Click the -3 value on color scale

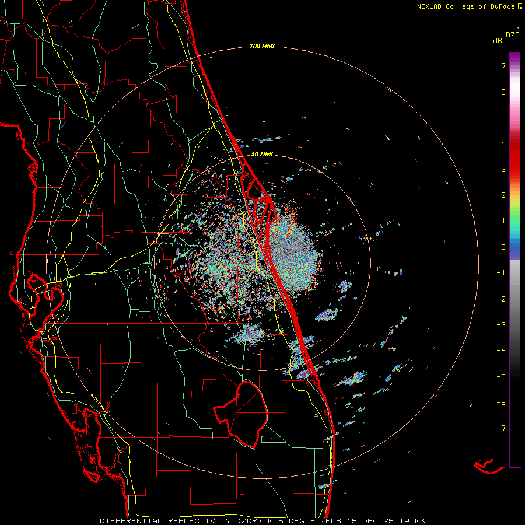(x=501, y=324)
